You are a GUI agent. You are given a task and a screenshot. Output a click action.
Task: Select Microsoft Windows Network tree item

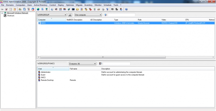pyautogui.click(x=18, y=13)
